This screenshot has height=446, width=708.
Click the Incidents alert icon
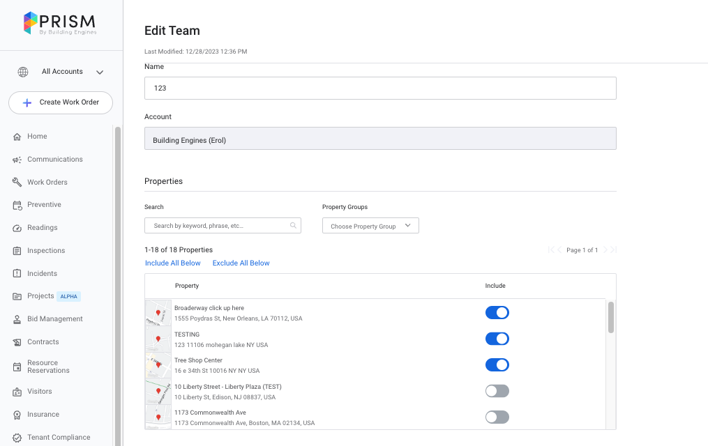17,274
